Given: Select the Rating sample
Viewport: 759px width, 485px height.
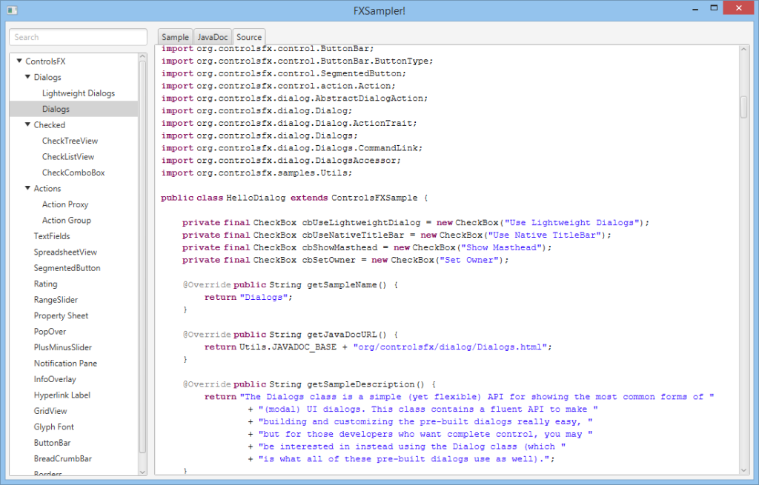Looking at the screenshot, I should pyautogui.click(x=45, y=284).
